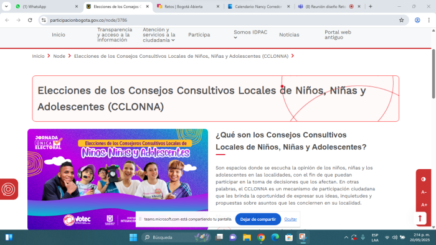Click the address bar URL

(x=88, y=20)
